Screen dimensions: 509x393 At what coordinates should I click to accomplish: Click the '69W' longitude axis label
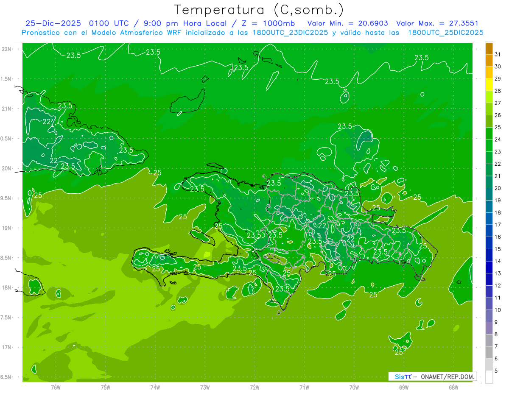404,387
